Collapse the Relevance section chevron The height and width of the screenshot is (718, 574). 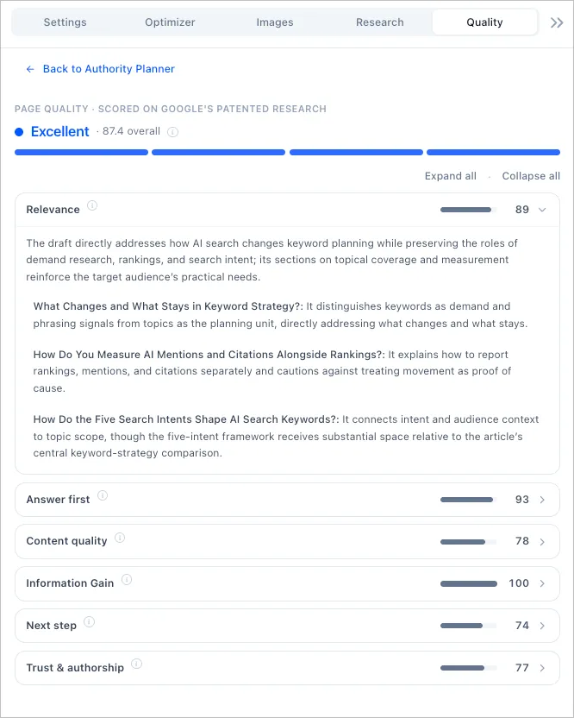(x=542, y=210)
